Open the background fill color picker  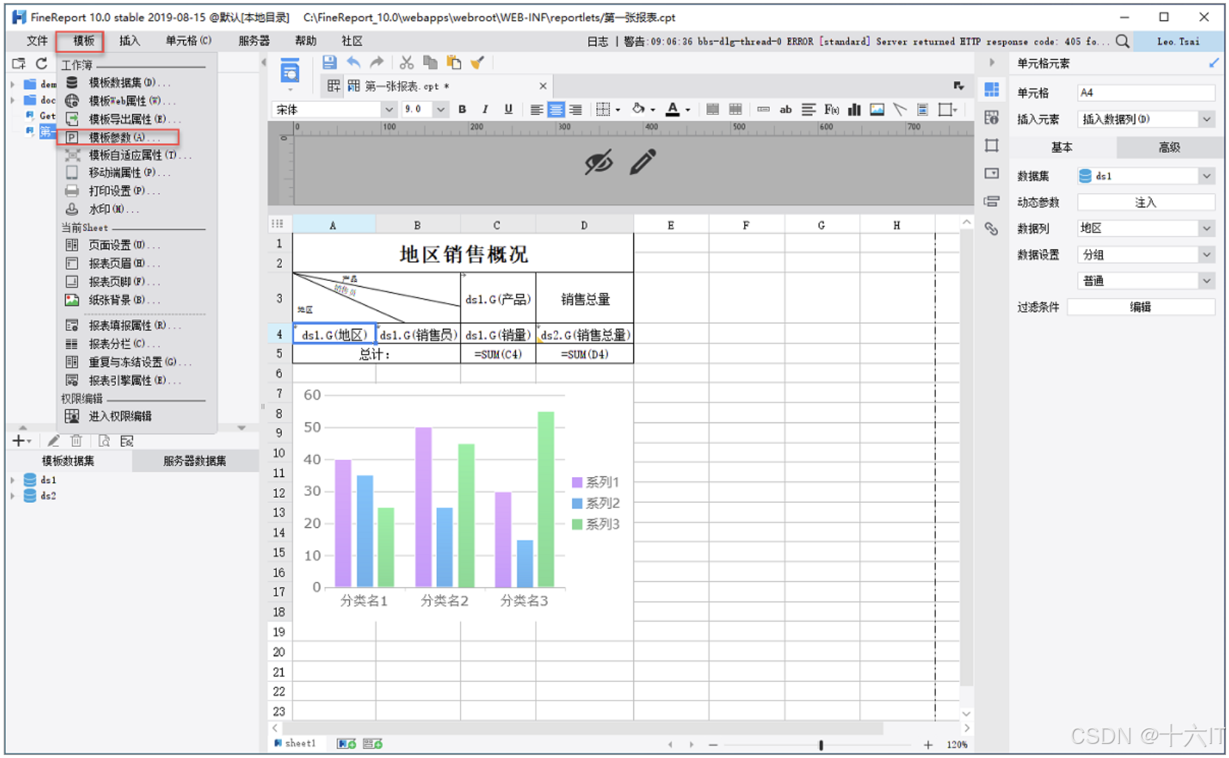pyautogui.click(x=644, y=110)
